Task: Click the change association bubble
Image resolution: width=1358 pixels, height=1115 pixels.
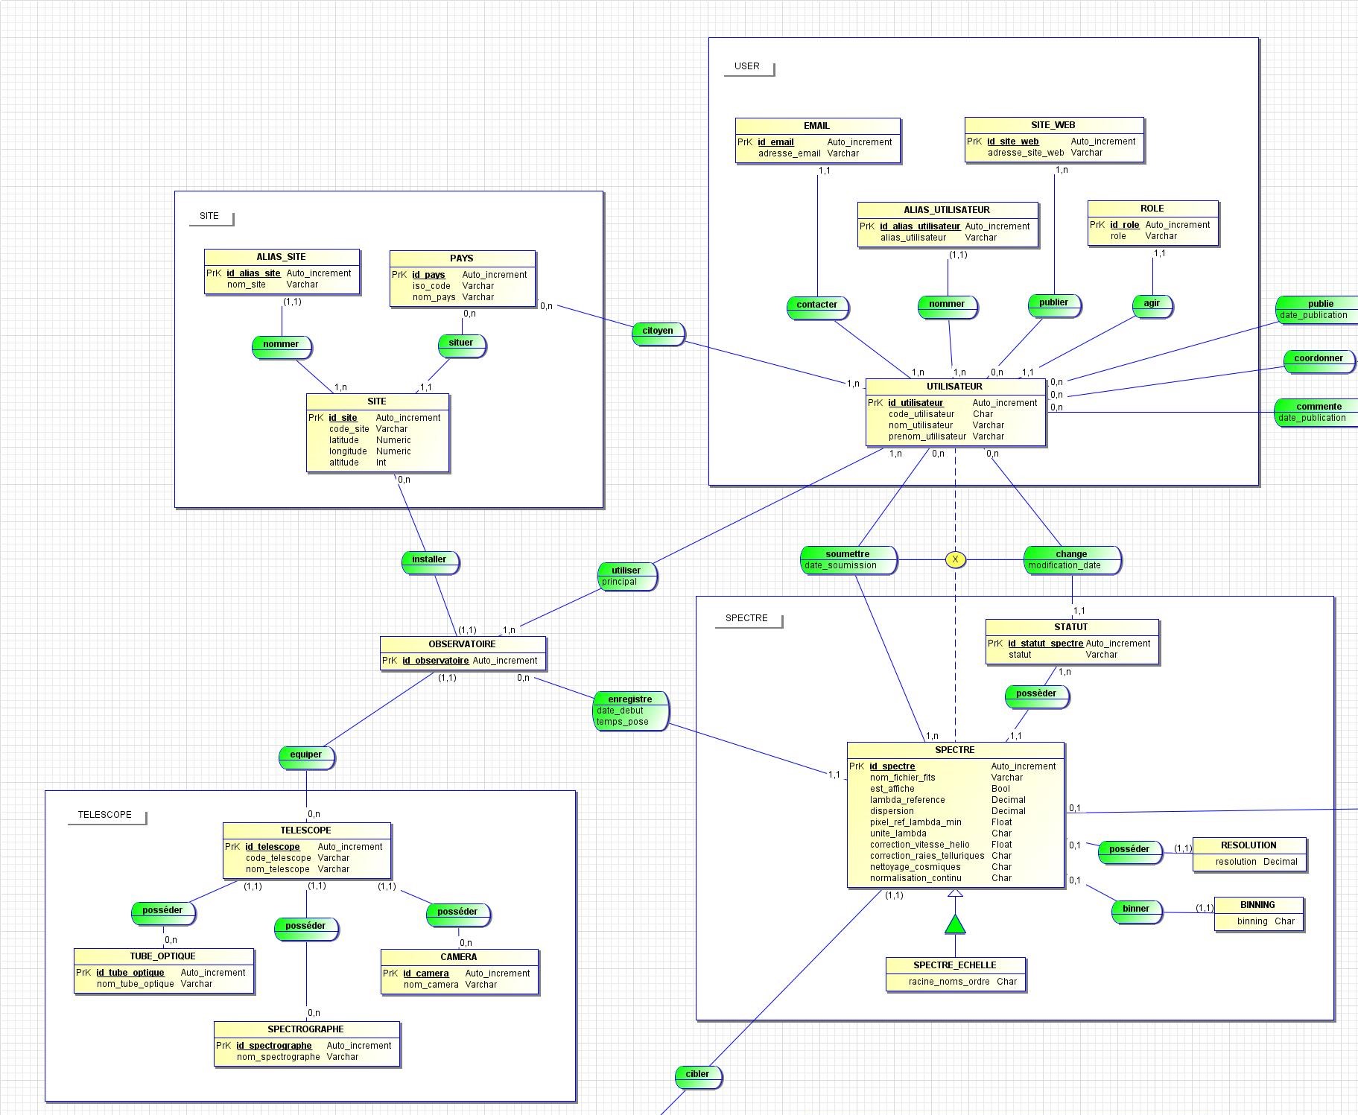Action: [1072, 559]
